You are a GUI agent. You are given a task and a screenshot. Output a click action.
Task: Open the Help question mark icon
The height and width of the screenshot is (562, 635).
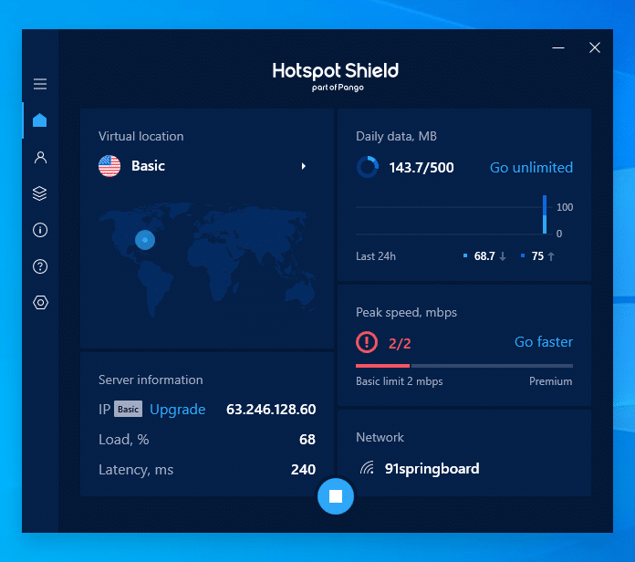pos(40,266)
